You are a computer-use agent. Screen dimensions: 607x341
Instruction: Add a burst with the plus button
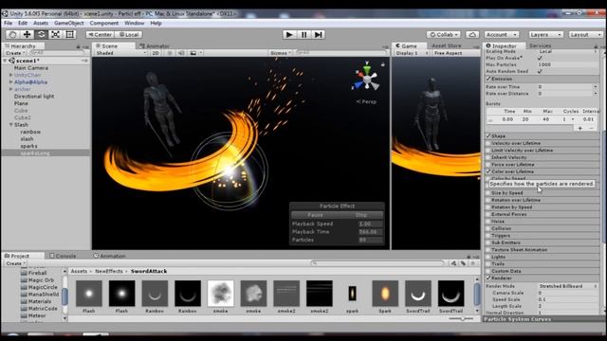coord(579,128)
